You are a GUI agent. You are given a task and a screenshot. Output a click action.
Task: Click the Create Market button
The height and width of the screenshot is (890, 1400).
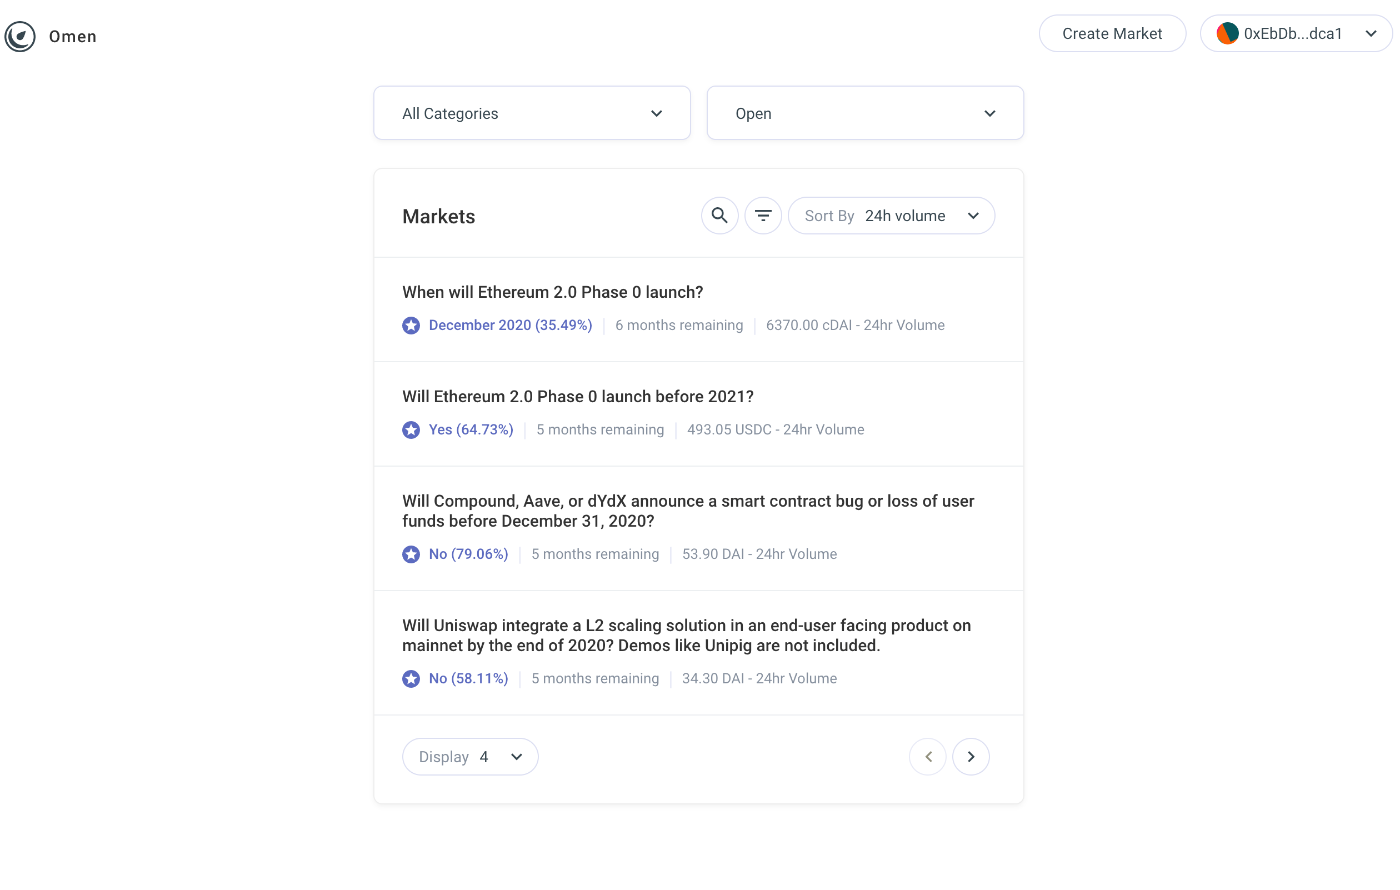(x=1112, y=34)
